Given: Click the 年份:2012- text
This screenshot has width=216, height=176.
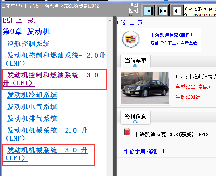Looking at the screenshot, I should (x=188, y=97).
